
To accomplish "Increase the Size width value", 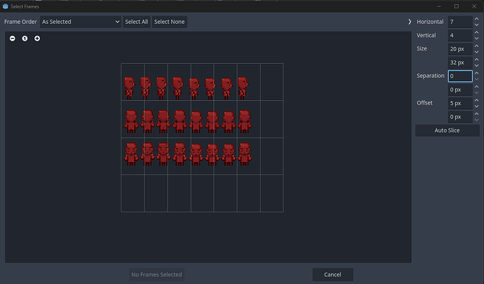I will point(476,46).
